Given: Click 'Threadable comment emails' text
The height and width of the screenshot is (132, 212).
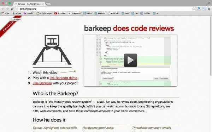Looking at the screenshot, I should coord(152,128).
